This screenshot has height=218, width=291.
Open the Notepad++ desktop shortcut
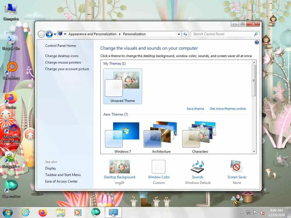pyautogui.click(x=11, y=160)
